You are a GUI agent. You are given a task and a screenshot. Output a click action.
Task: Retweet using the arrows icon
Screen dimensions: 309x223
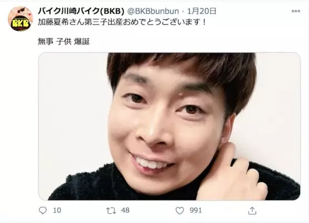[x=111, y=211]
